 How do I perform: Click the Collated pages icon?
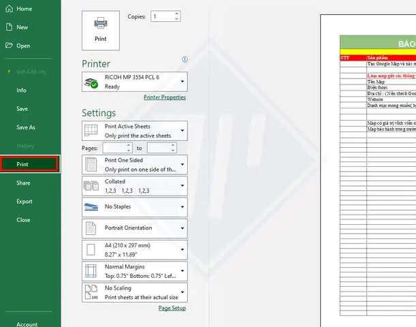(x=91, y=186)
